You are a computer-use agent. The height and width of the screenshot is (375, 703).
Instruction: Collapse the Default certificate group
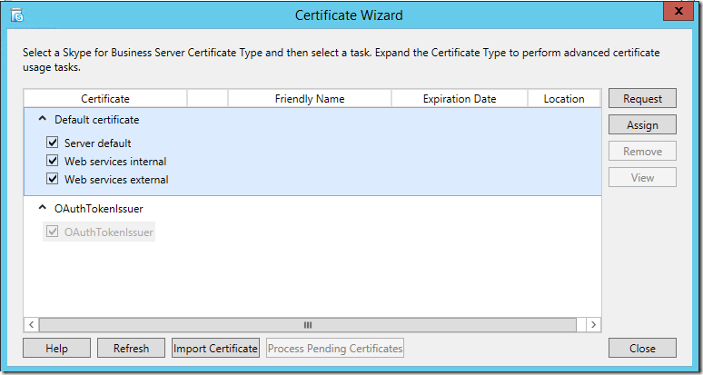click(42, 119)
